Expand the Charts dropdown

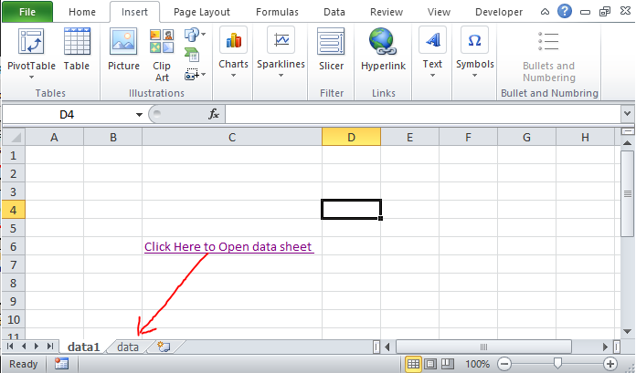(x=233, y=53)
